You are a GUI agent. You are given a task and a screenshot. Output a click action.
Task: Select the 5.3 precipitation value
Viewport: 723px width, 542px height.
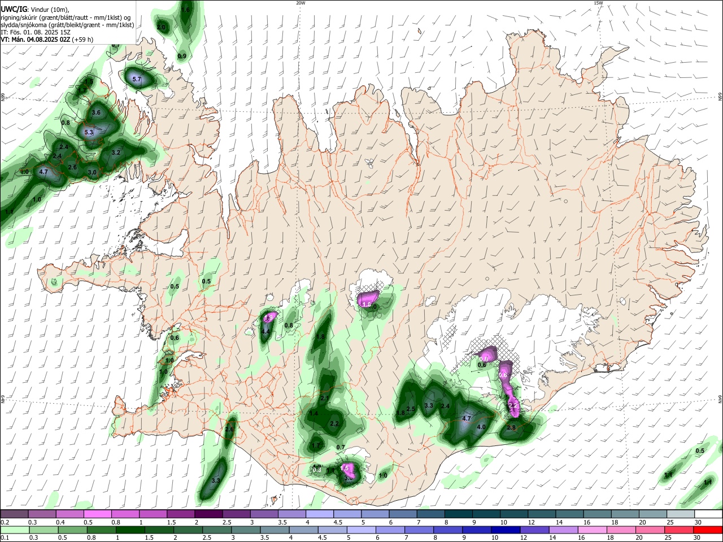pyautogui.click(x=89, y=133)
